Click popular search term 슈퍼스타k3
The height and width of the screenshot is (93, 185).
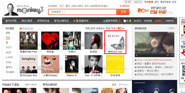77,6
